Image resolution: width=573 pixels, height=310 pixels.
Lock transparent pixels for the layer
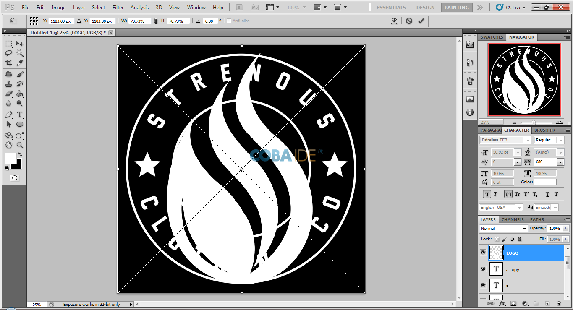pos(497,239)
